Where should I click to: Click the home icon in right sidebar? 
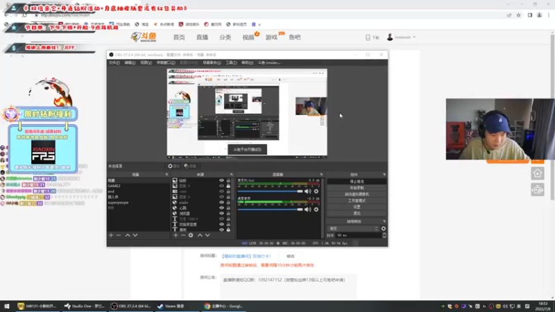tap(537, 173)
